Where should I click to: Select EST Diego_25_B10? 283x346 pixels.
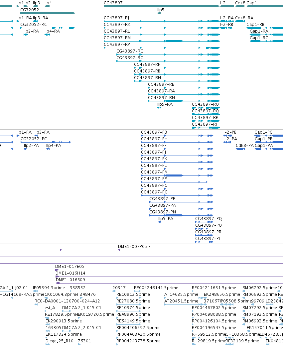click(60, 341)
